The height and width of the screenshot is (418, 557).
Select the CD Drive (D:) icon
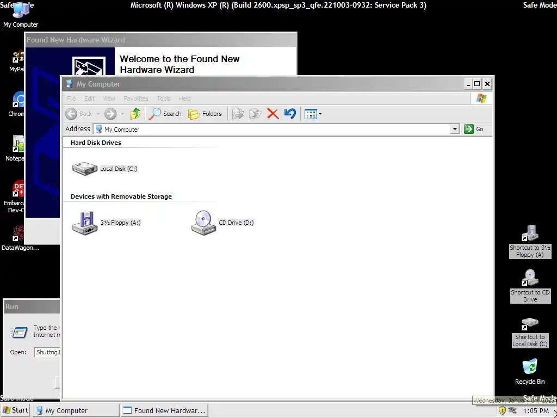click(x=203, y=223)
